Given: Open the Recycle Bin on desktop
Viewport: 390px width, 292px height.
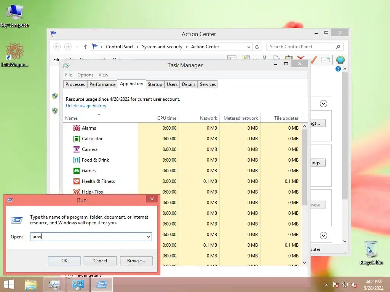Looking at the screenshot, I should [x=371, y=252].
